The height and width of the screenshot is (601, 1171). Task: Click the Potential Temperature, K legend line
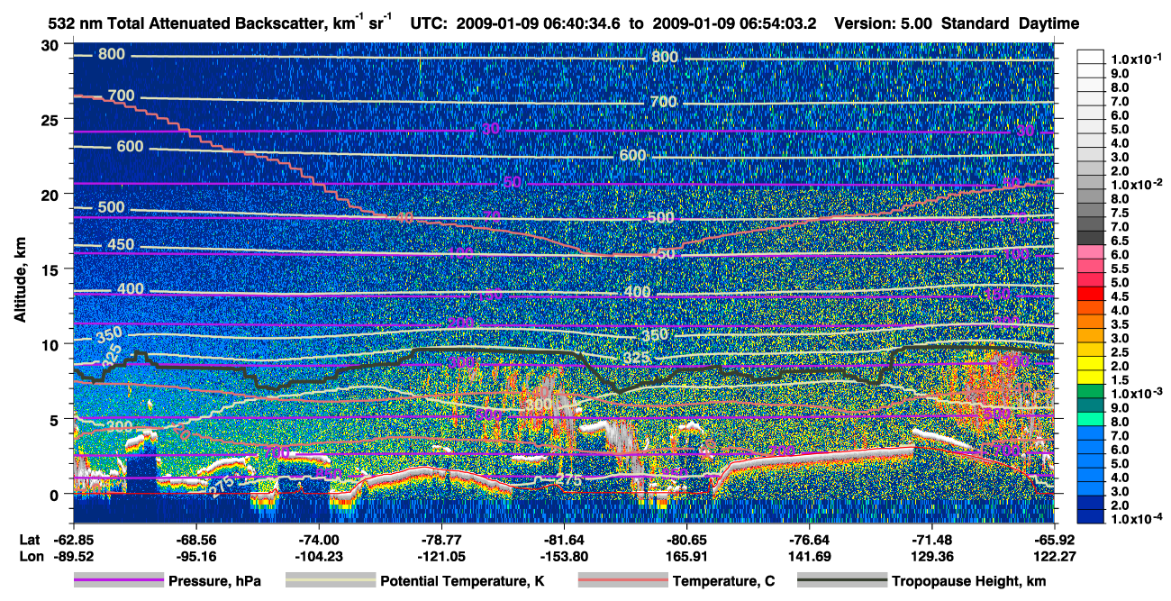331,581
